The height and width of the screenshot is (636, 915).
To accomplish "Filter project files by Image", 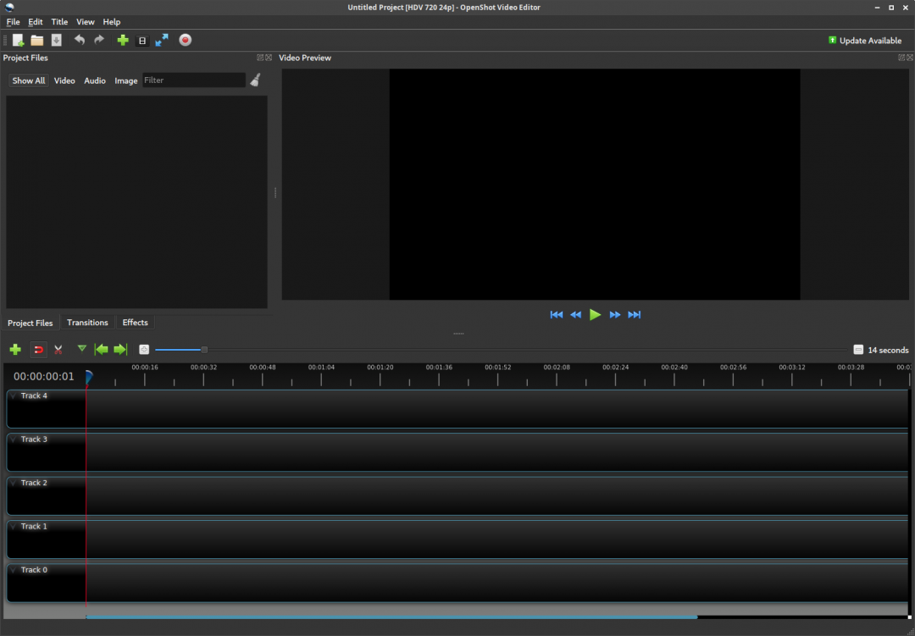I will 126,80.
